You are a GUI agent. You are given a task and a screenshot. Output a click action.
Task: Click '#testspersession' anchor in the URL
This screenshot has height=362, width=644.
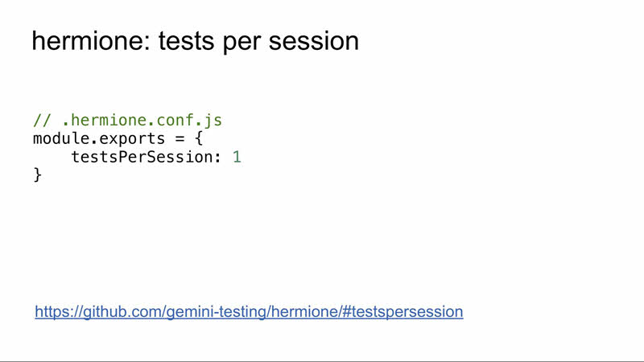pyautogui.click(x=402, y=311)
